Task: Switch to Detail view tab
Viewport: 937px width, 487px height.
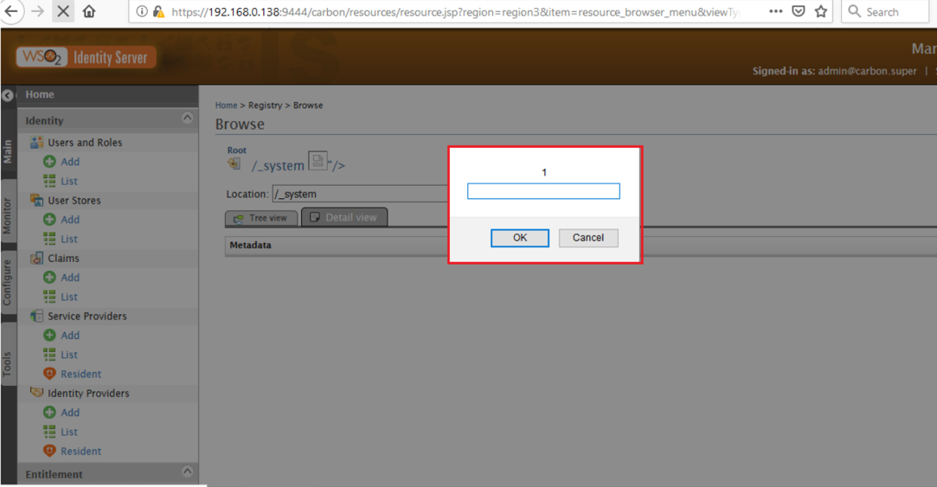Action: (x=344, y=217)
